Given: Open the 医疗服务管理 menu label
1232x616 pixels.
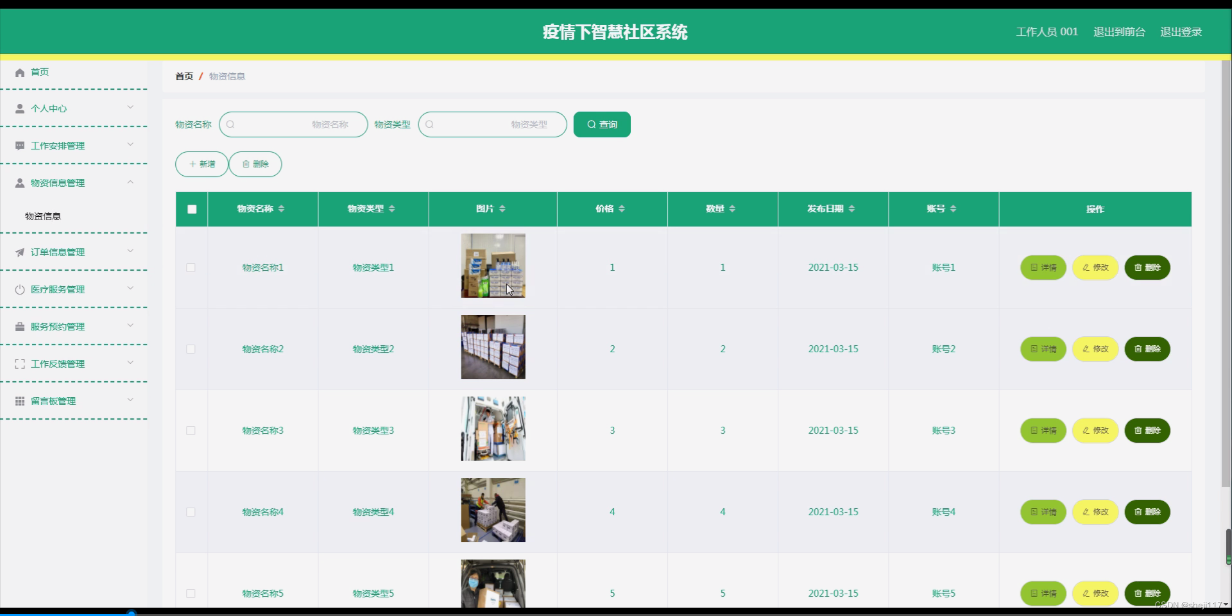Looking at the screenshot, I should tap(58, 290).
